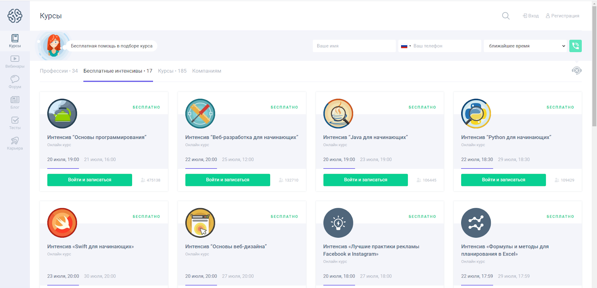Screen dimensions: 597x288
Task: Click participants count 132710
Action: (x=289, y=180)
